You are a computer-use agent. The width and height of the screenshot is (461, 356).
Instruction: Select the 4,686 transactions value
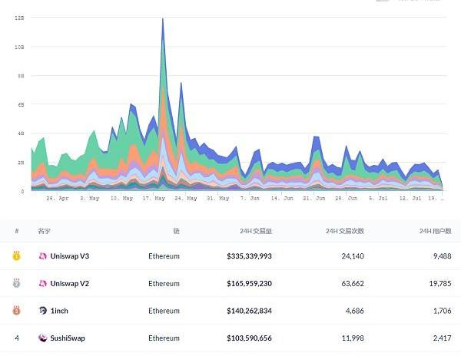[x=355, y=311]
